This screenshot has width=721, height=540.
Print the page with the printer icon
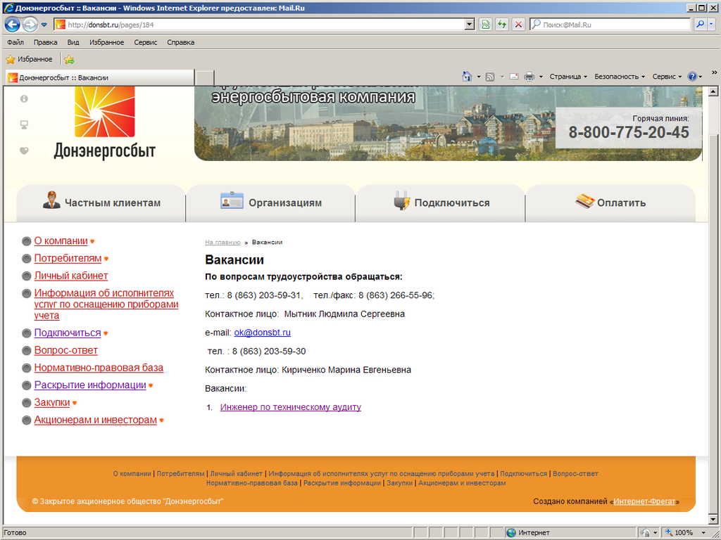click(529, 77)
